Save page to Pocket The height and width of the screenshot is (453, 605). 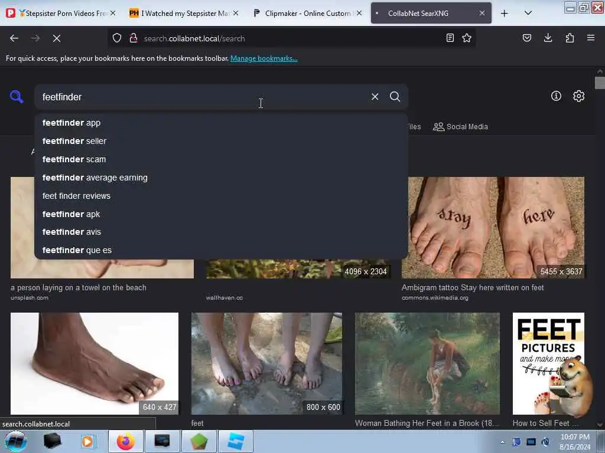pyautogui.click(x=527, y=38)
